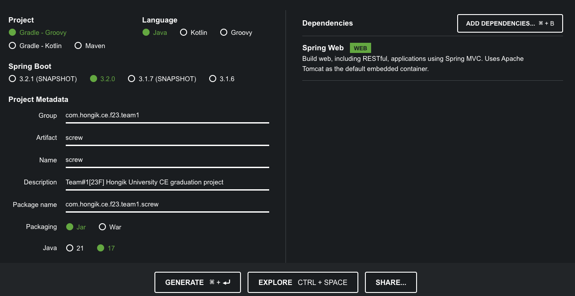Select Spring Boot 3.1.7 (SNAPSHOT)
Image resolution: width=575 pixels, height=296 pixels.
pos(162,79)
